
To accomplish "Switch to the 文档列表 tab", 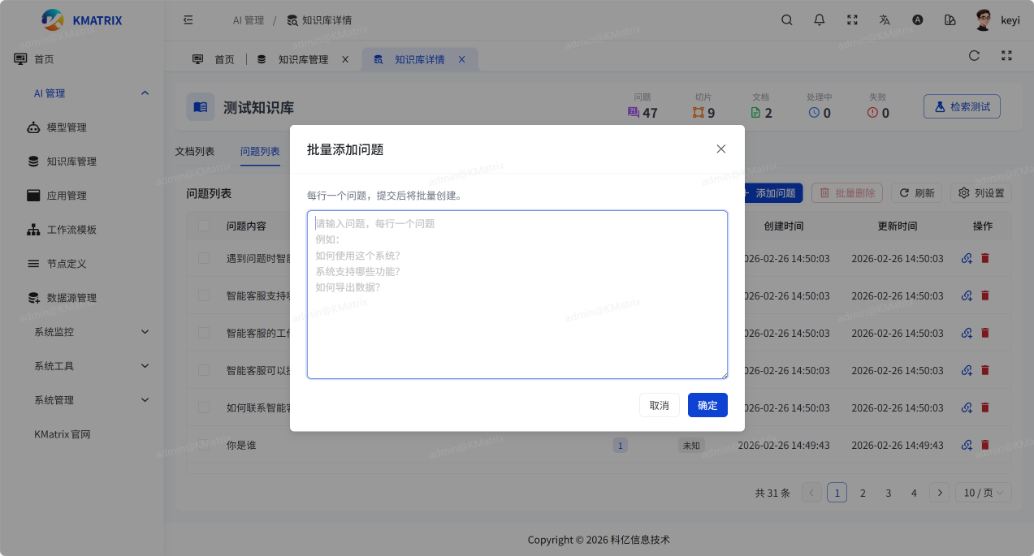I will (195, 152).
